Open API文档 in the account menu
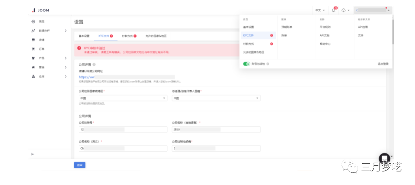Screen dimensions: 415x185 (324, 35)
